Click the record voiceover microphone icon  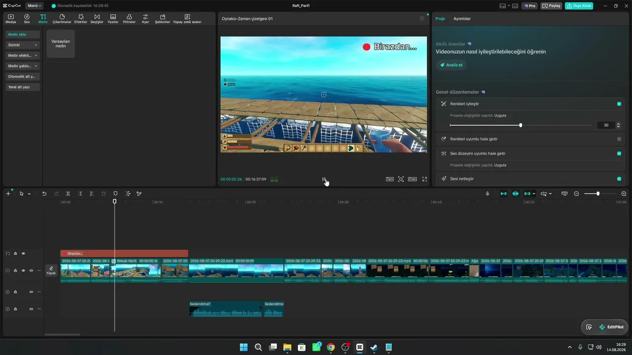(487, 194)
